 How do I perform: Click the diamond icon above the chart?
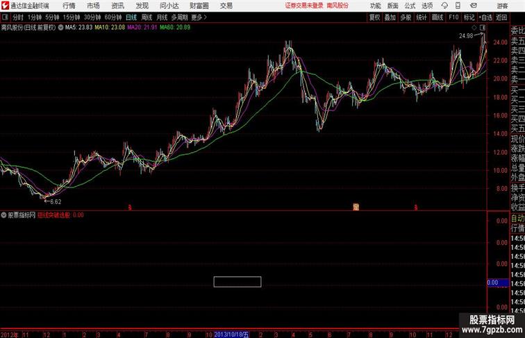(474, 28)
